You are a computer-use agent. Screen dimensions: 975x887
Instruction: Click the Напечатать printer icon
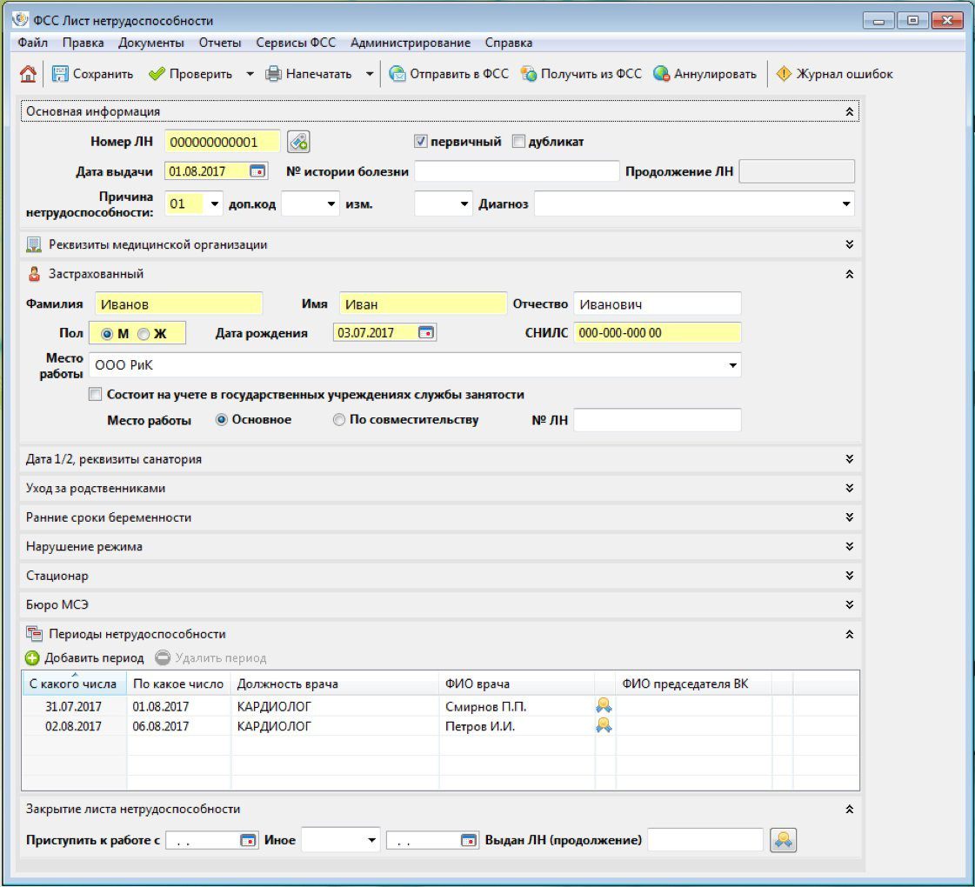(x=273, y=75)
